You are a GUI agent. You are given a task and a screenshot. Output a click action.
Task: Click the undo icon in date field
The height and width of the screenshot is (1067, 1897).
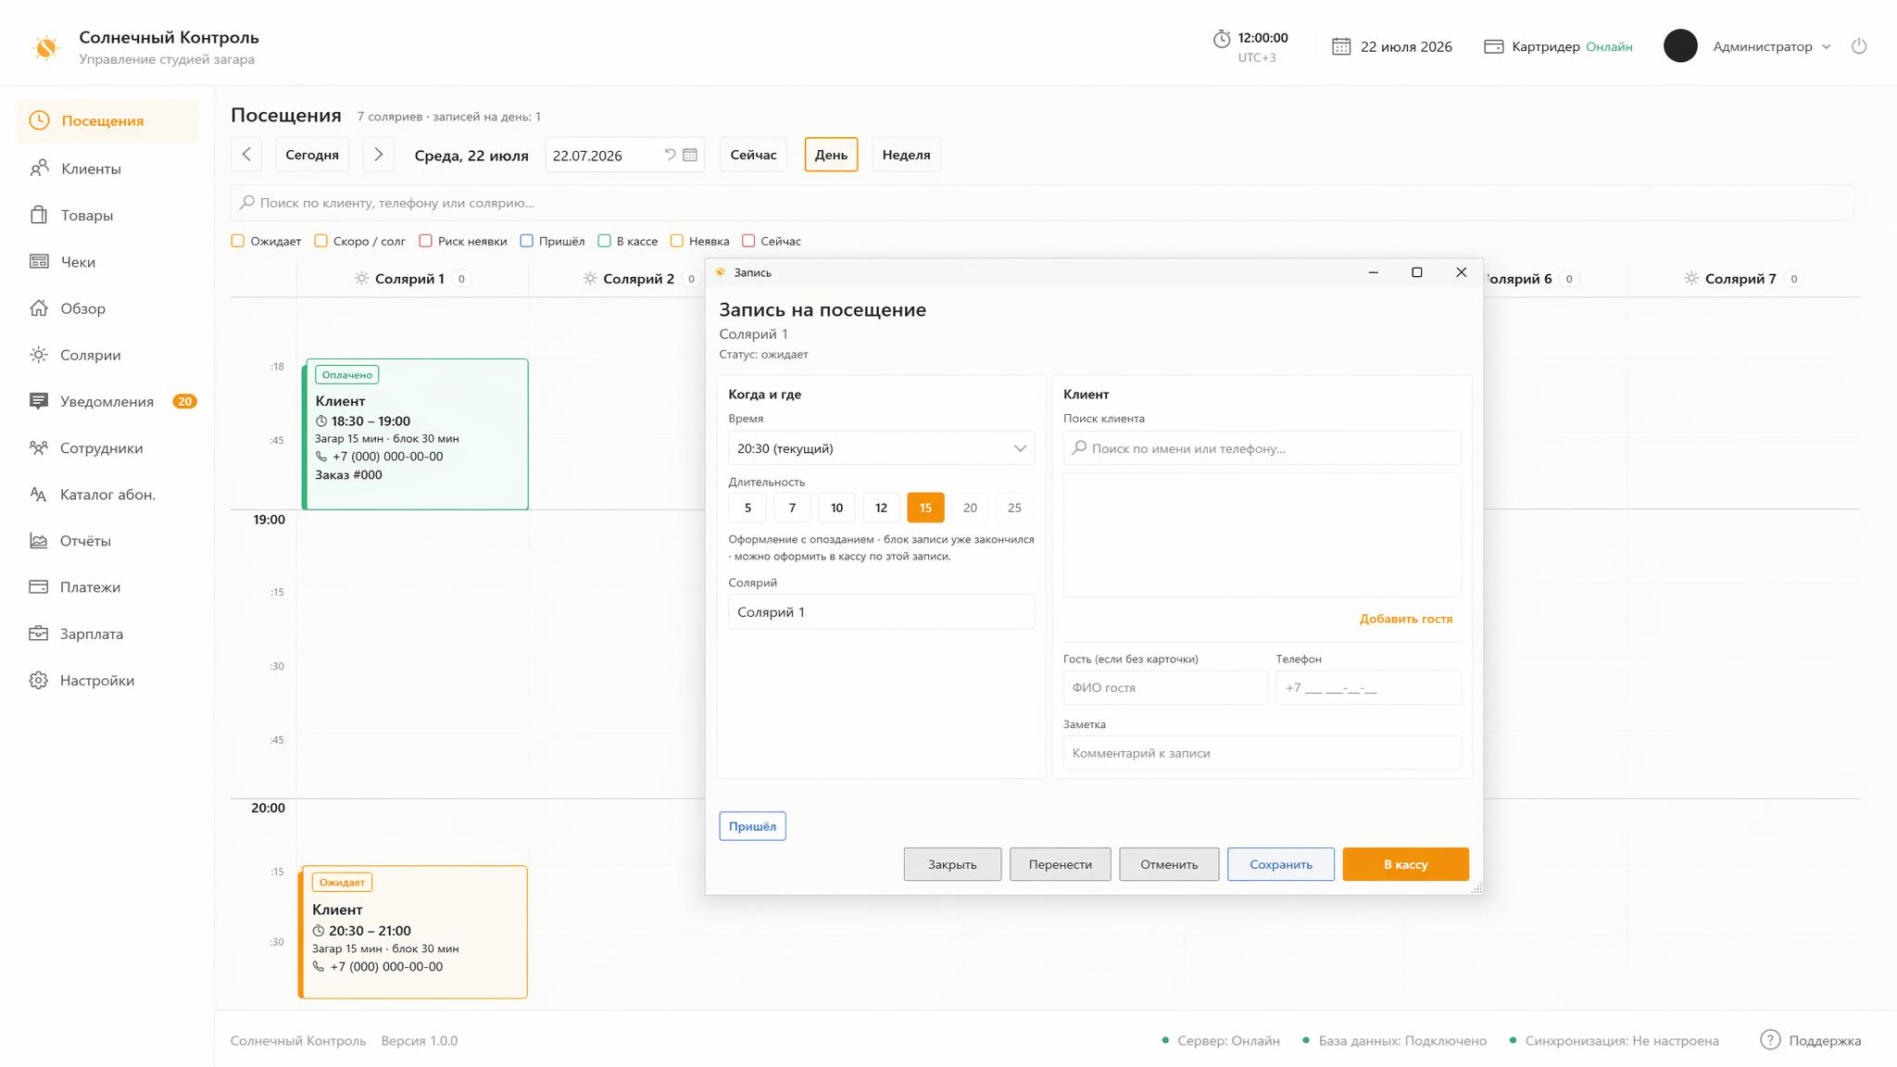670,155
